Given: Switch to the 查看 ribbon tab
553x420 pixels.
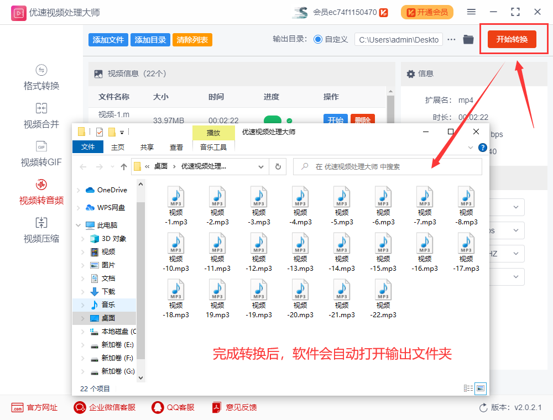Looking at the screenshot, I should pos(176,147).
